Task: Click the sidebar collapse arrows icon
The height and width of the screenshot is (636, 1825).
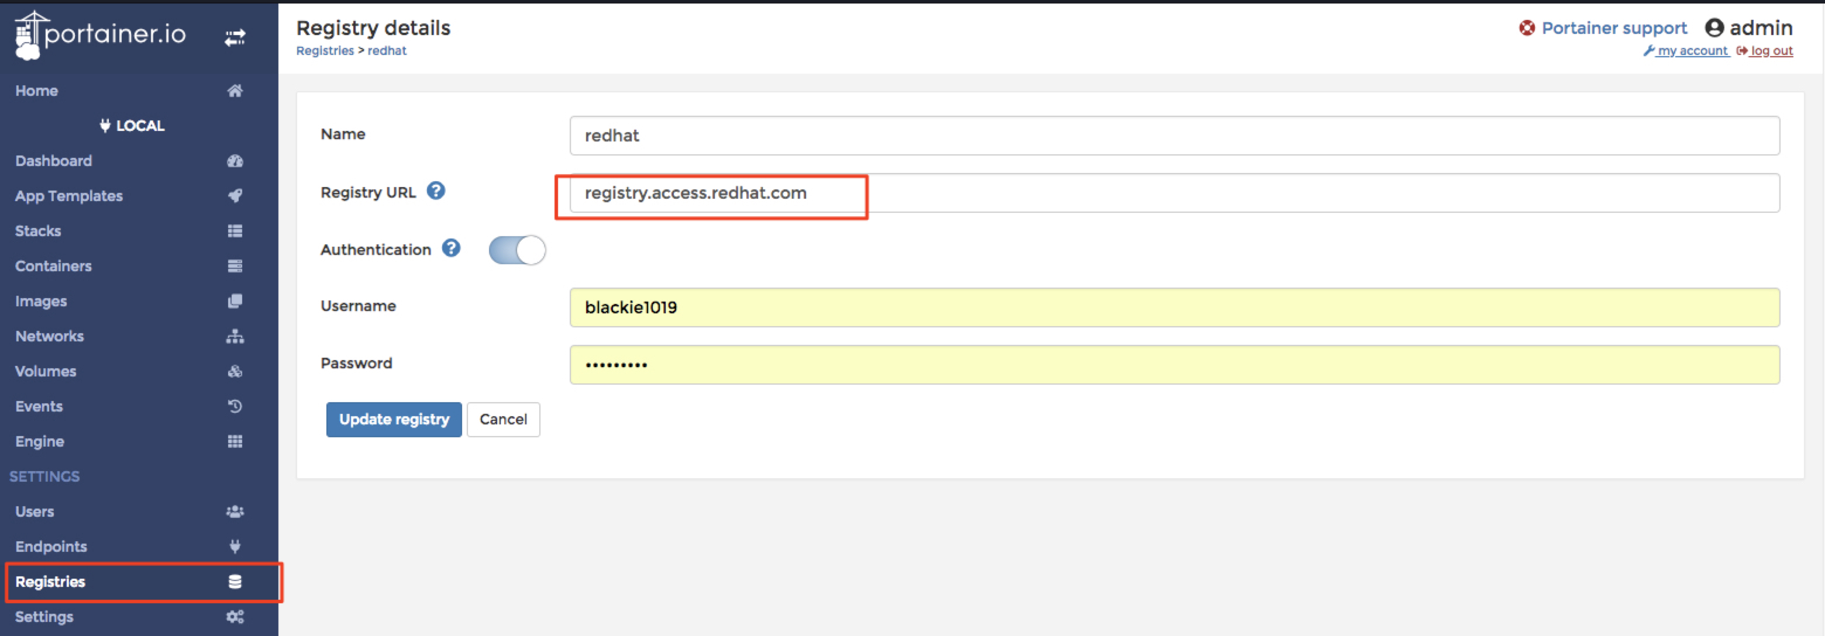Action: click(x=235, y=37)
